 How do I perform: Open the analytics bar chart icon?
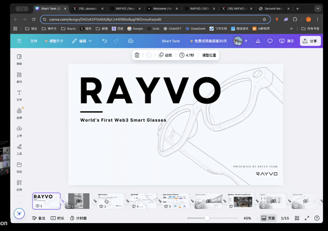(258, 41)
